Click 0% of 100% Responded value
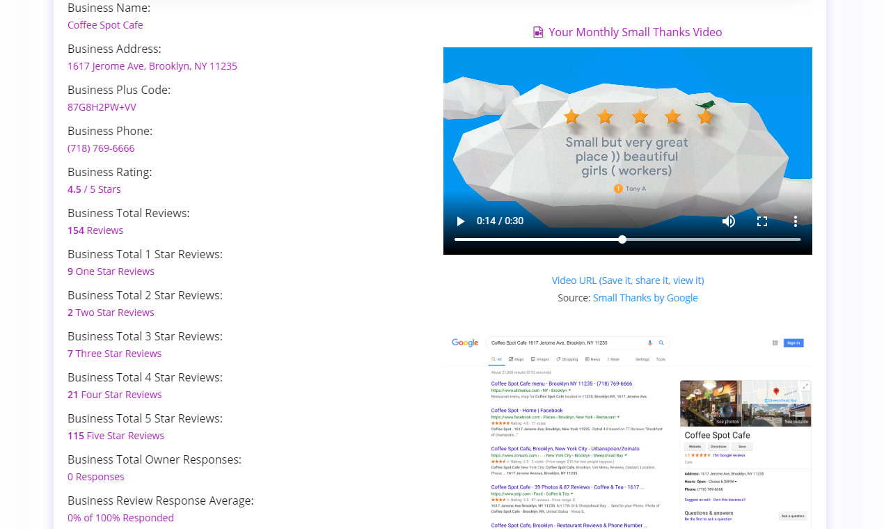Screen dimensions: 884x529 pyautogui.click(x=120, y=518)
